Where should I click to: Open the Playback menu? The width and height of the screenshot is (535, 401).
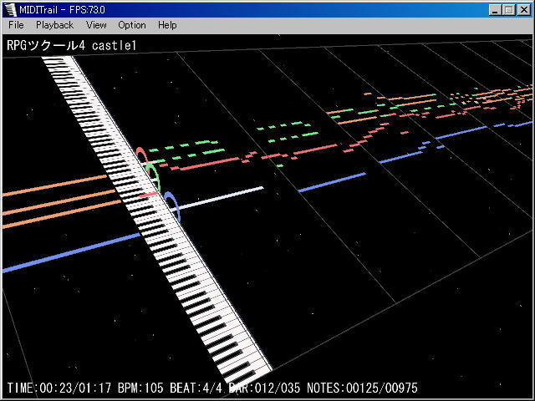coord(54,25)
